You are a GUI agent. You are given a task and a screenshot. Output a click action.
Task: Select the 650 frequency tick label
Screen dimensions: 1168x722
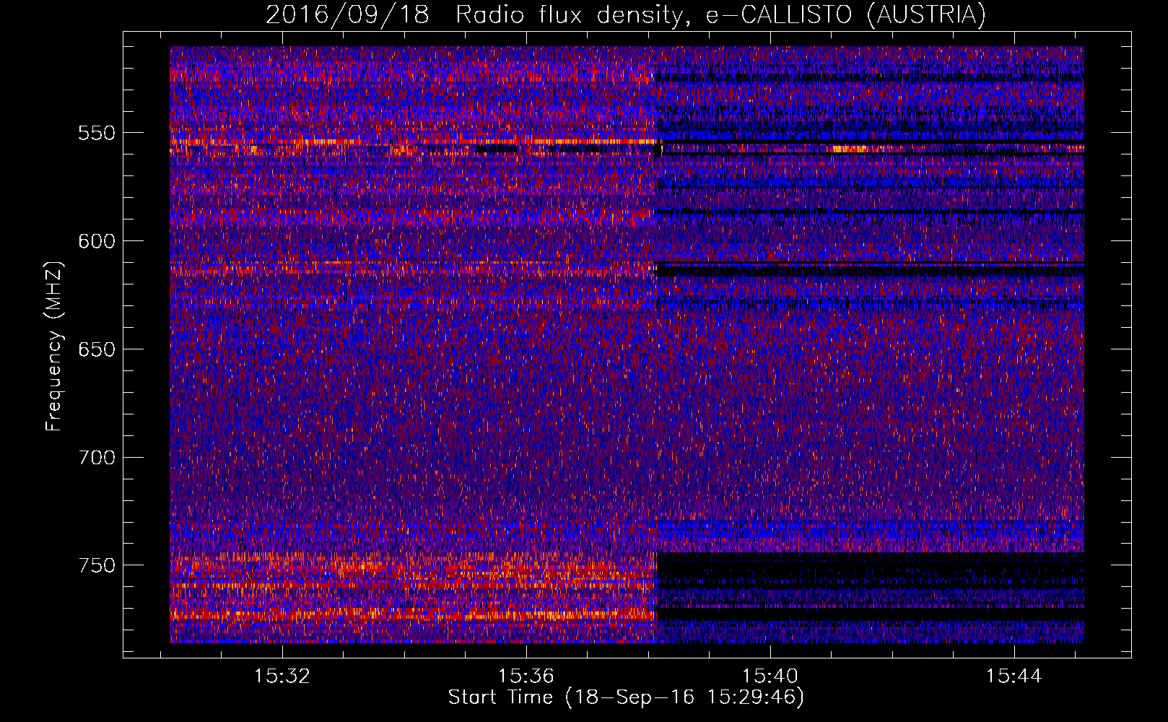(x=97, y=349)
